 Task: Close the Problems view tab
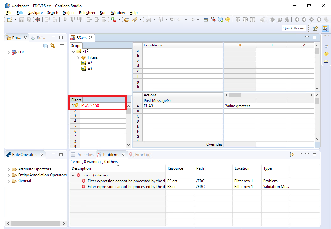[123, 155]
